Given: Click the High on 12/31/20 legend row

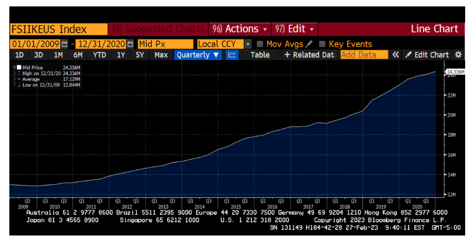Looking at the screenshot, I should click(x=48, y=73).
